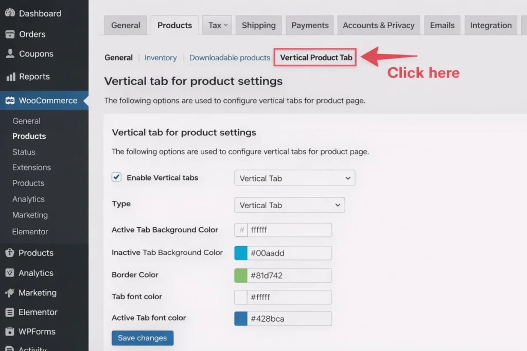Open Marketing submenu item under WooCommerce

tap(30, 215)
